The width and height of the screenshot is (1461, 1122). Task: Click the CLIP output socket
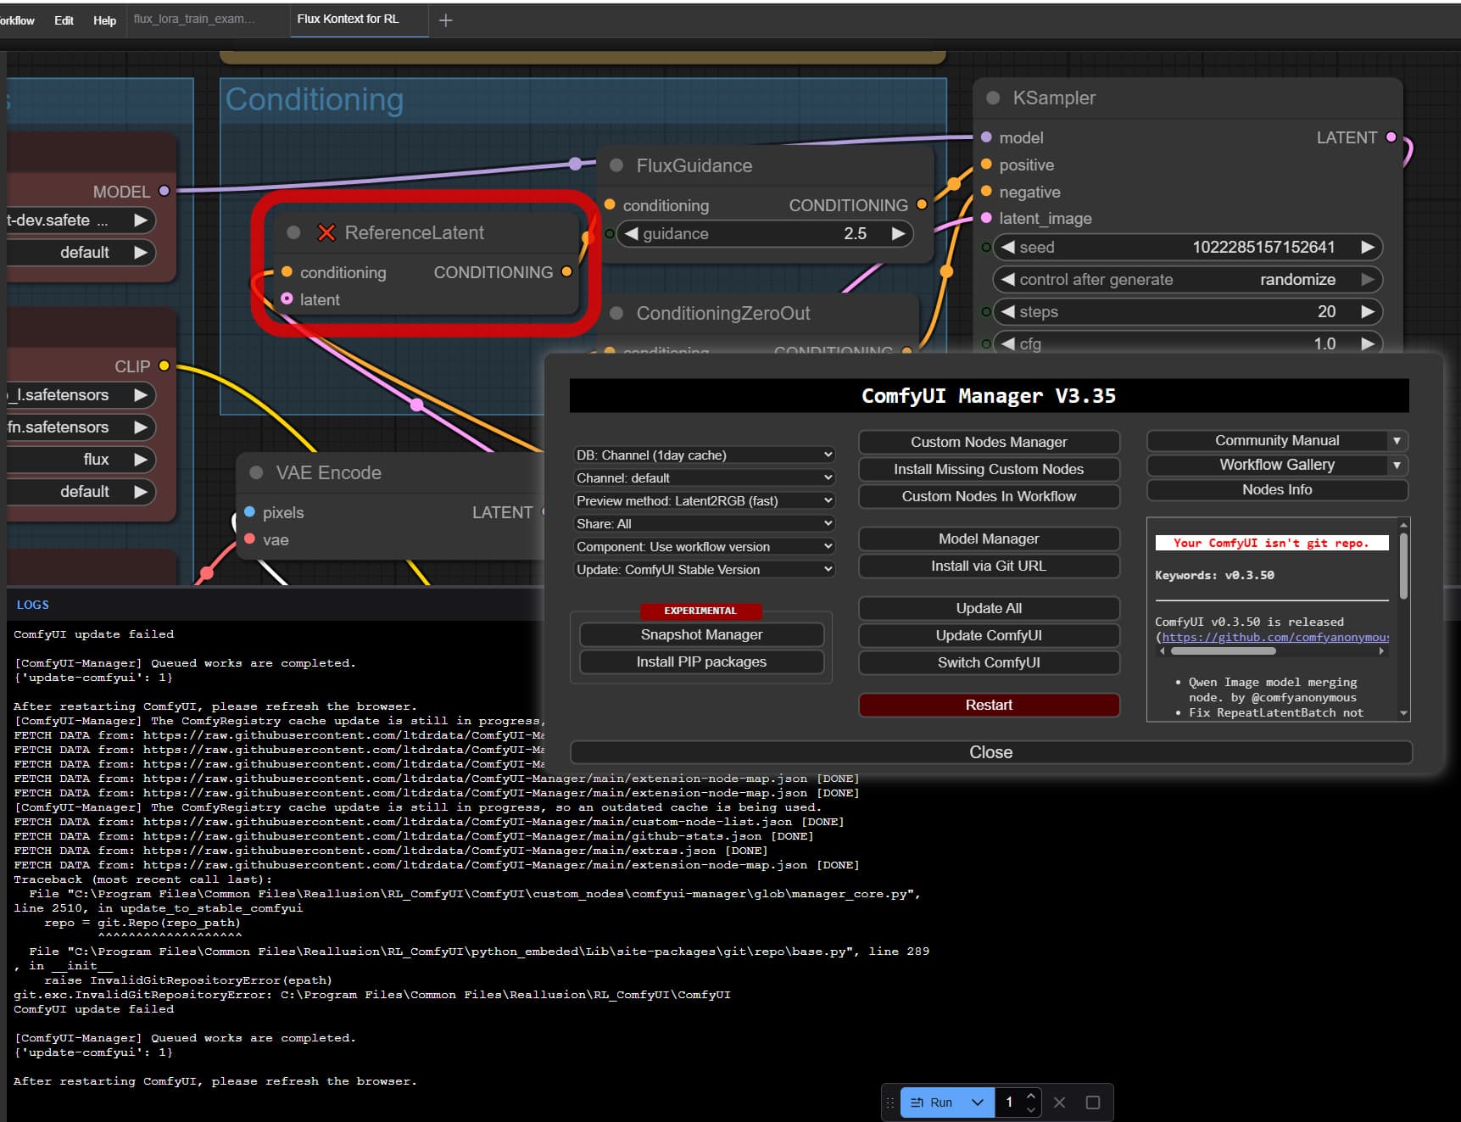(x=165, y=366)
